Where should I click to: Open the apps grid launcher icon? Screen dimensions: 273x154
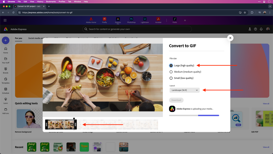click(5, 20)
